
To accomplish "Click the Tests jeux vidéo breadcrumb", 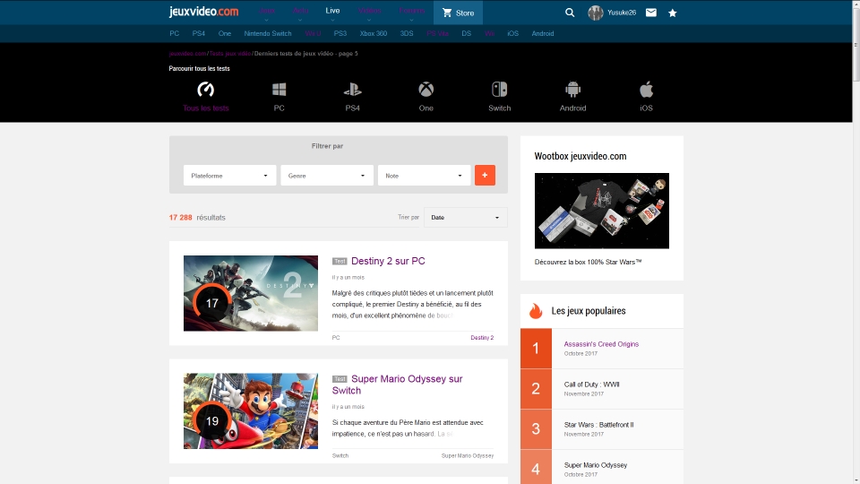I will click(x=230, y=54).
